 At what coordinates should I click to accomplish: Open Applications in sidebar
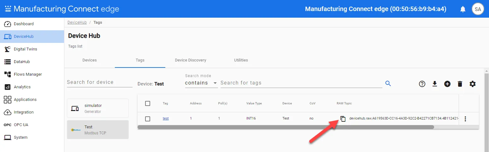[x=32, y=100]
